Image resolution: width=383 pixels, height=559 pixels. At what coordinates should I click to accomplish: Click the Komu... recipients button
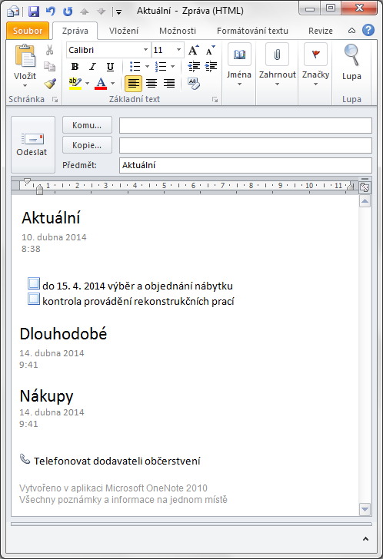click(x=87, y=125)
